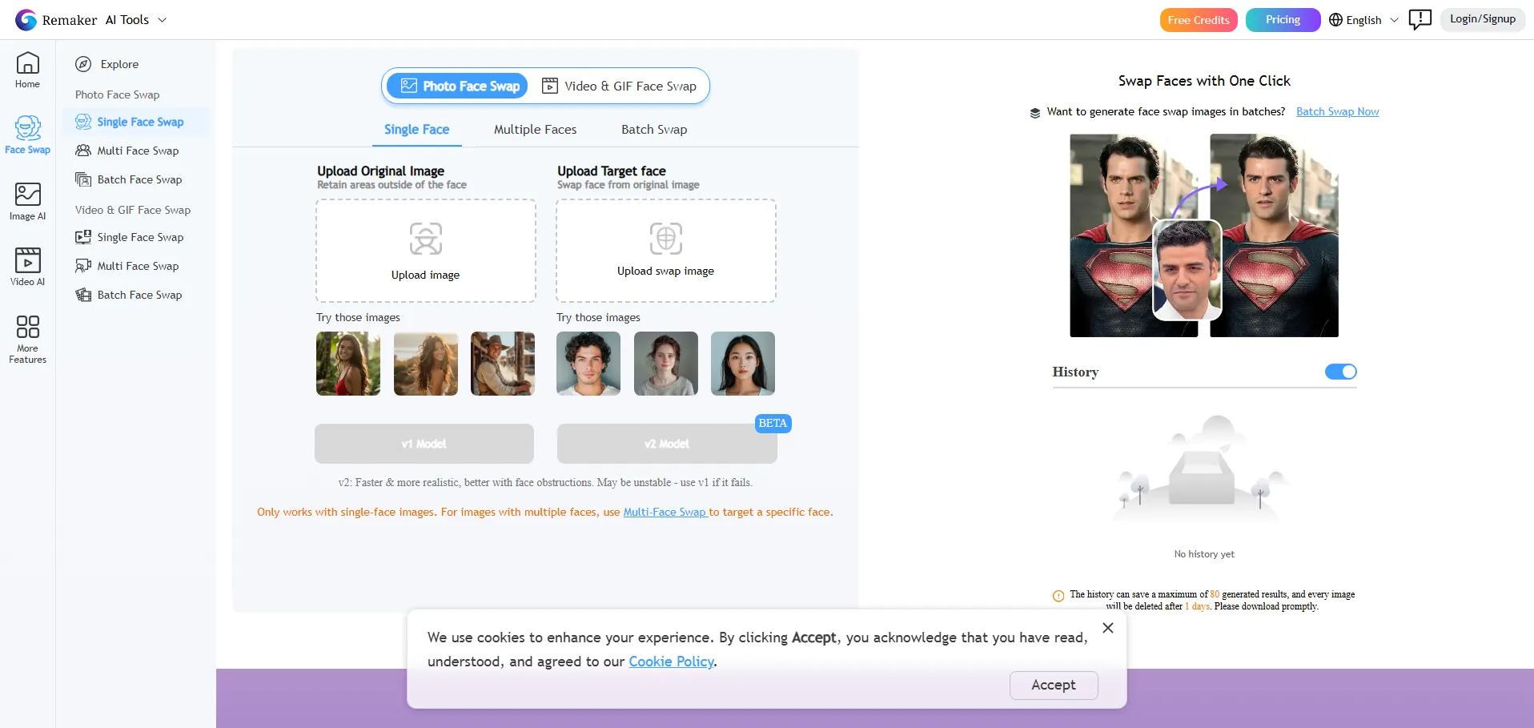1534x728 pixels.
Task: Close the cookie banner
Action: click(x=1107, y=628)
